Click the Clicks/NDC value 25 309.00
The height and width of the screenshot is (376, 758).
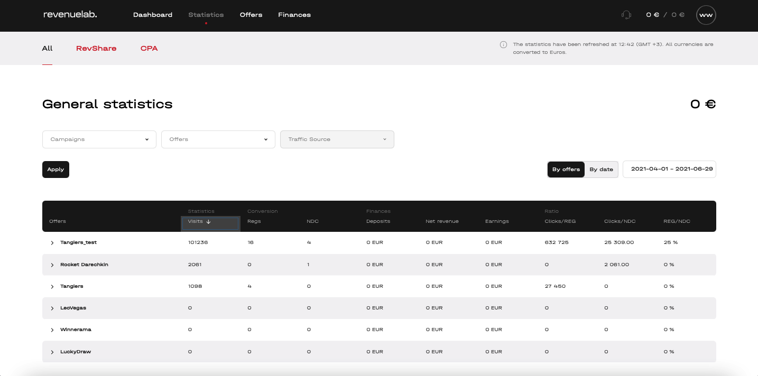click(x=619, y=242)
